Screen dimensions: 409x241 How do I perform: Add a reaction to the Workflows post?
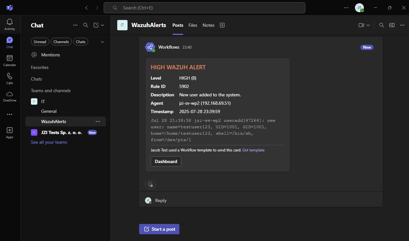(x=150, y=184)
